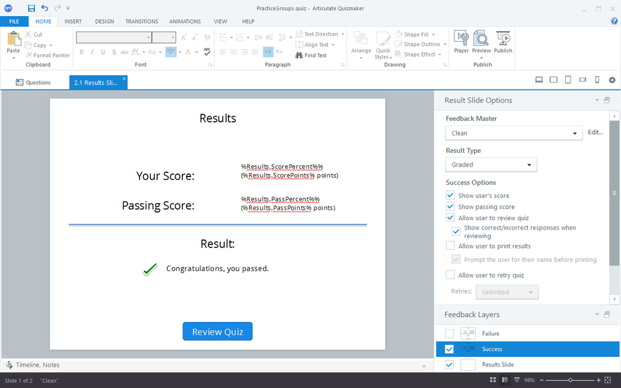Toggle the Failure feedback layer checkbox
This screenshot has width=621, height=388.
point(449,334)
